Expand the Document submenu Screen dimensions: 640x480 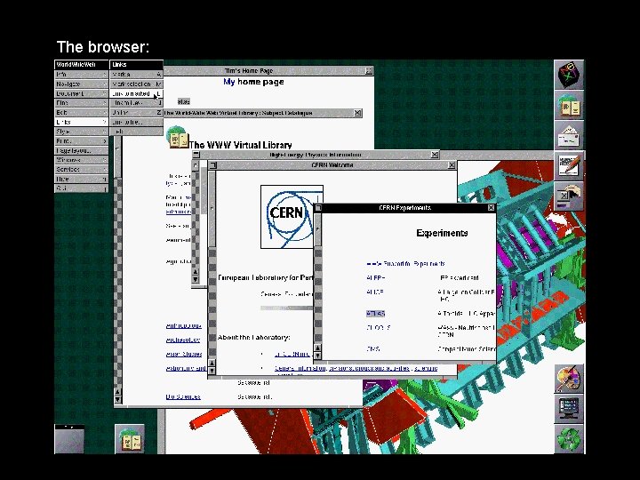[x=81, y=93]
